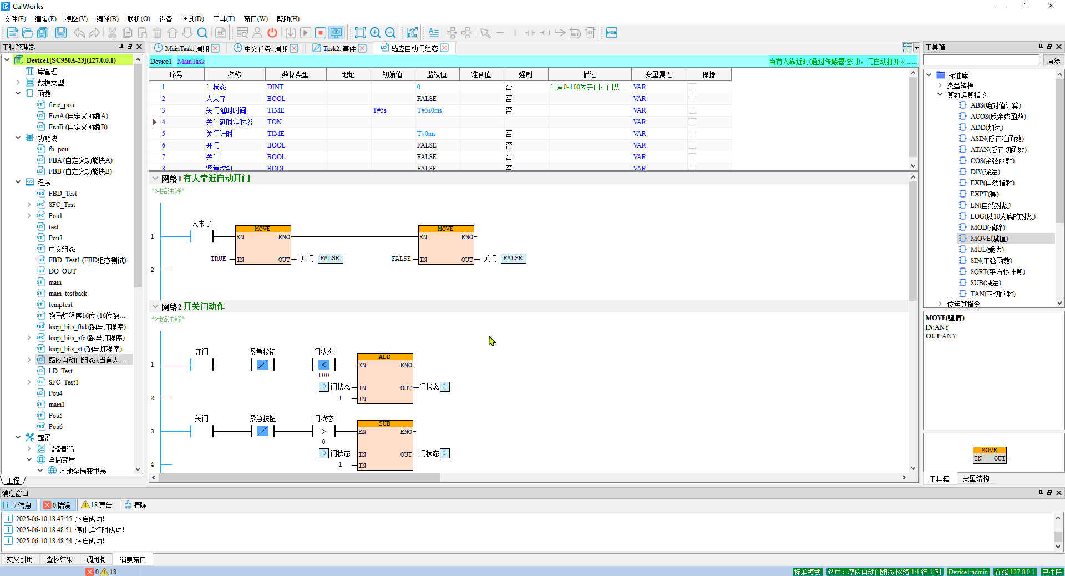Click the trend chart toolbar icon
This screenshot has height=576, width=1065.
[412, 33]
